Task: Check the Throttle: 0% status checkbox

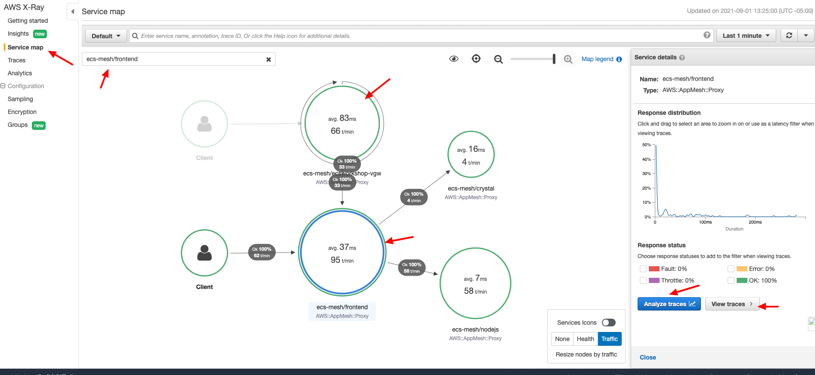Action: click(x=643, y=280)
